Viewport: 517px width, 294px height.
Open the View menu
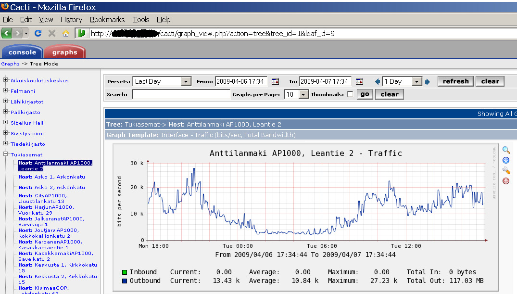(x=46, y=20)
